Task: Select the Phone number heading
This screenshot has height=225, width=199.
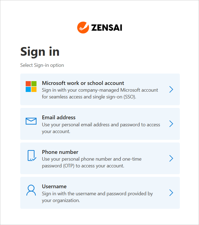Action: (x=60, y=152)
